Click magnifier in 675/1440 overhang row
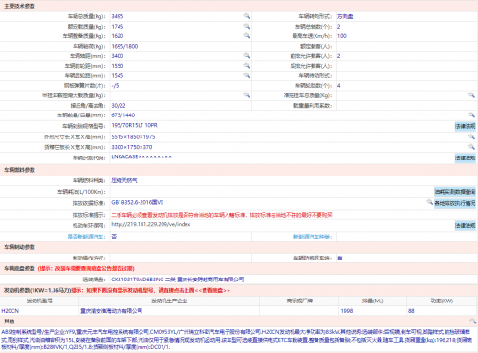 (x=471, y=114)
